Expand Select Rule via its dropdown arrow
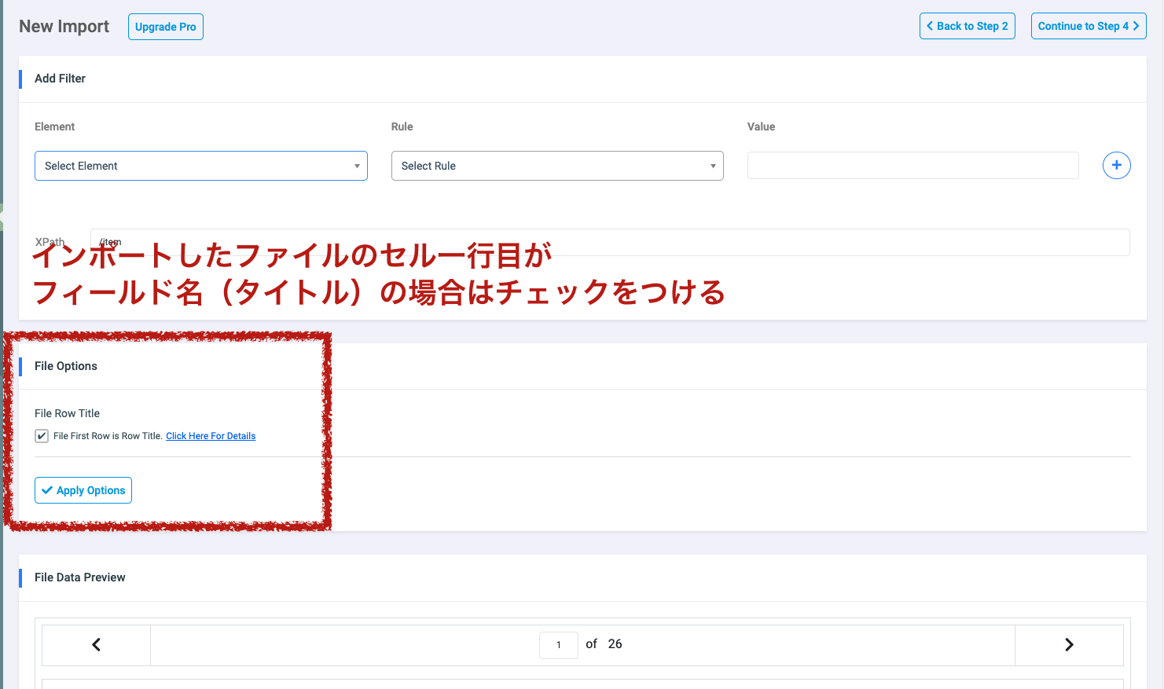The image size is (1164, 689). click(714, 166)
